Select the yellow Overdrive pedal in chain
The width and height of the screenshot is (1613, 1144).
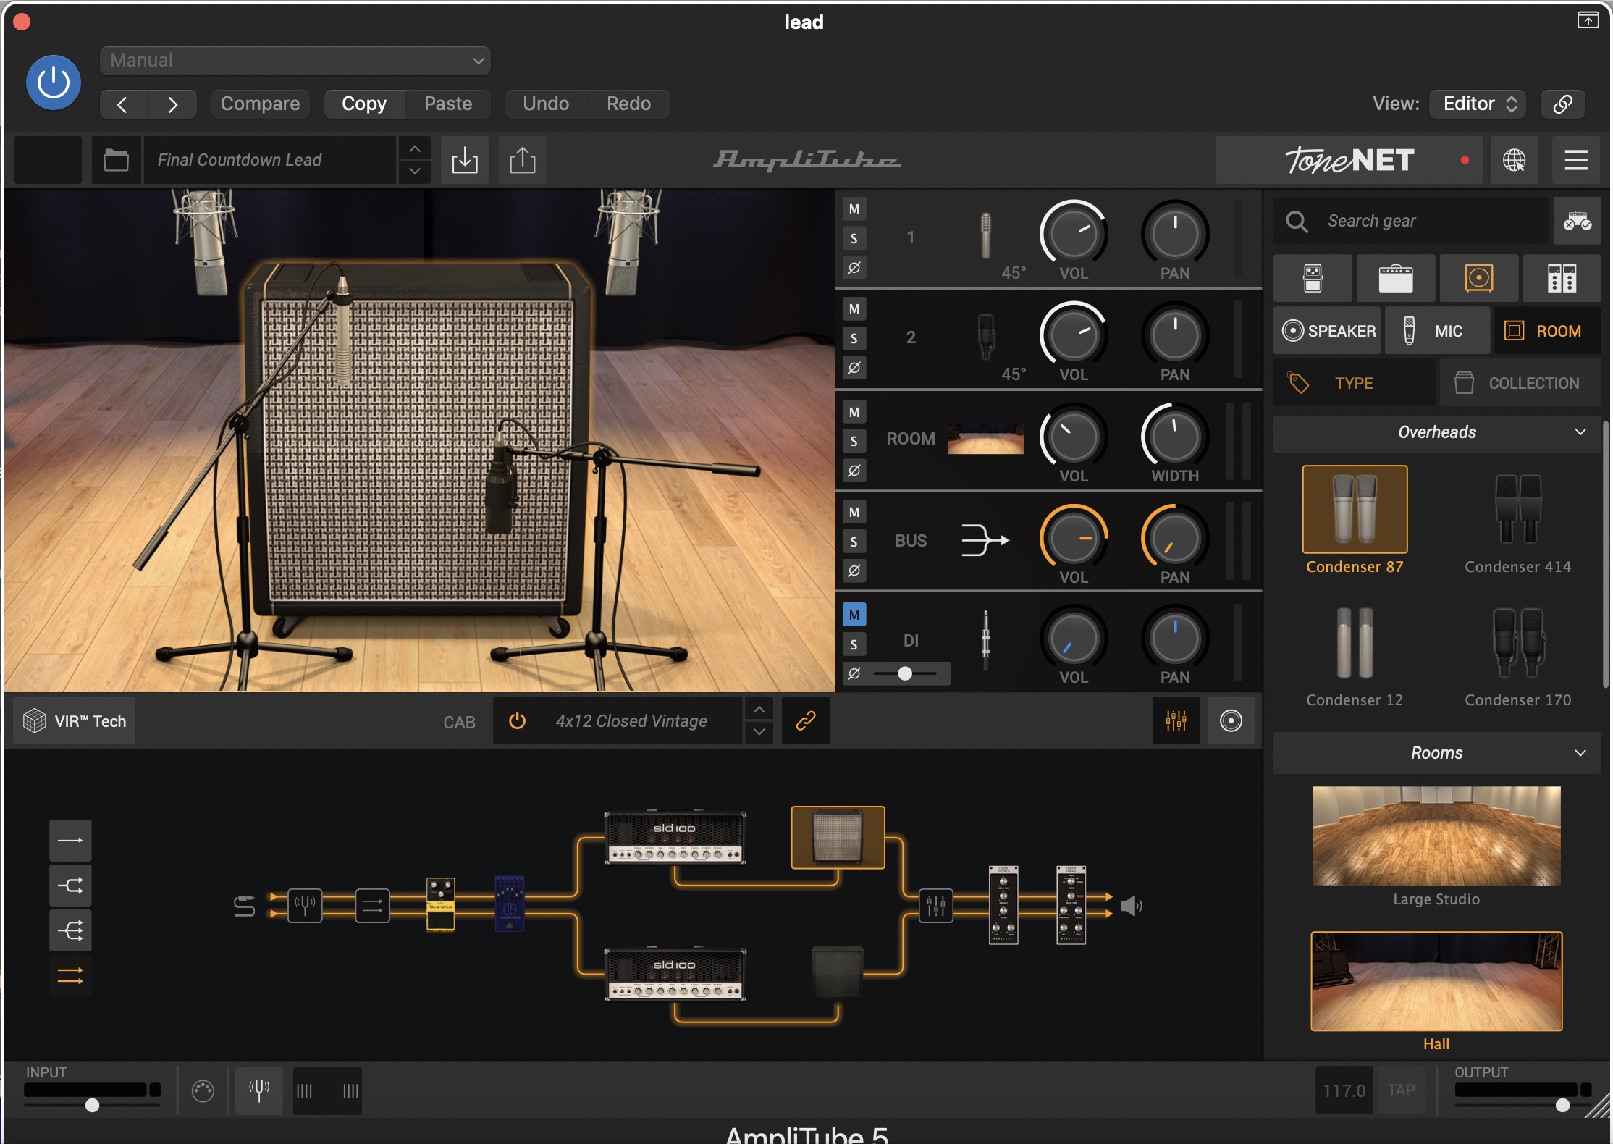tap(440, 904)
